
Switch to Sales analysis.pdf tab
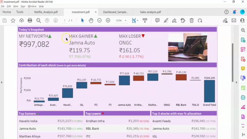tap(151, 12)
